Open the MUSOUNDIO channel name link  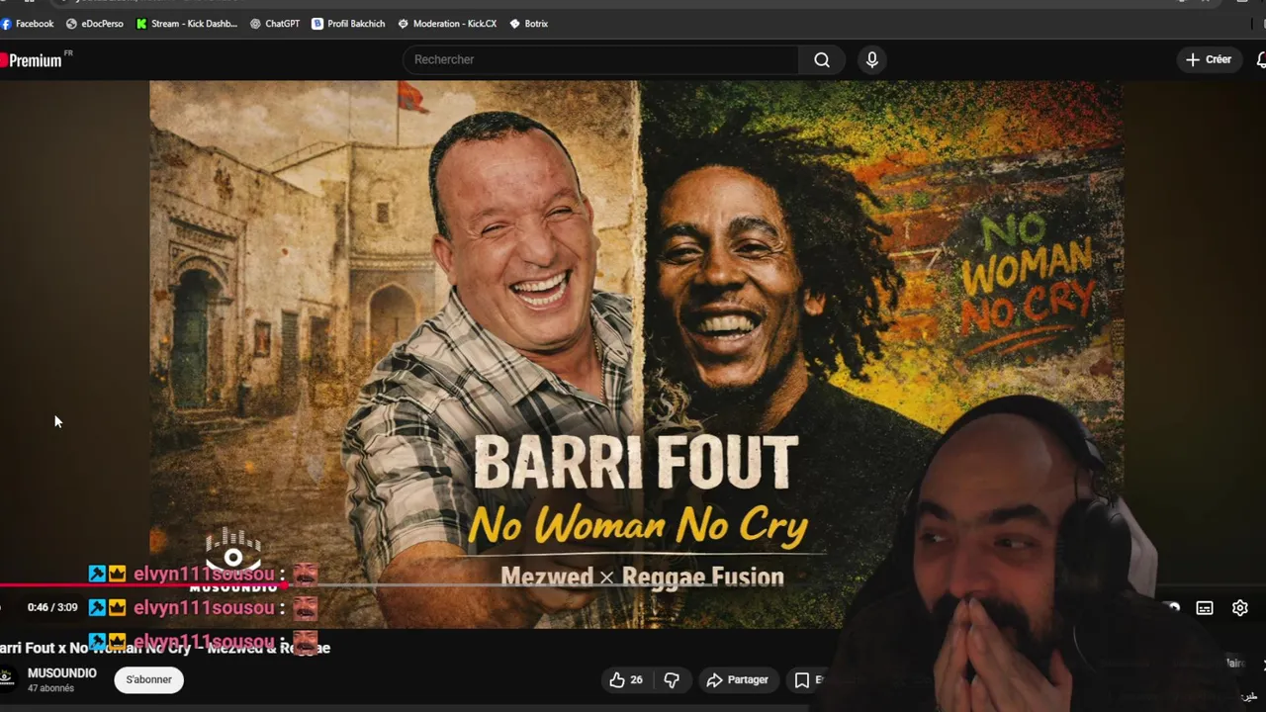point(62,672)
